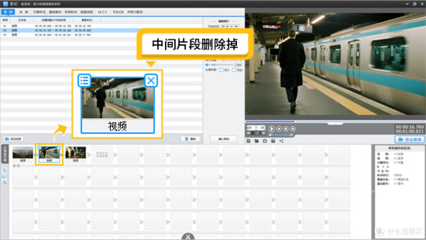Image resolution: width=426 pixels, height=240 pixels.
Task: Click the expand handle below the progress bar
Action: coord(335,124)
